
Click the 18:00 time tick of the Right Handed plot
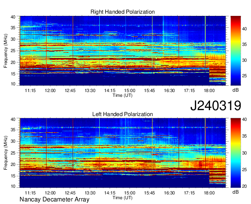click(209, 91)
